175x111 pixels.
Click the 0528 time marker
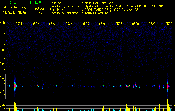pyautogui.click(x=135, y=24)
